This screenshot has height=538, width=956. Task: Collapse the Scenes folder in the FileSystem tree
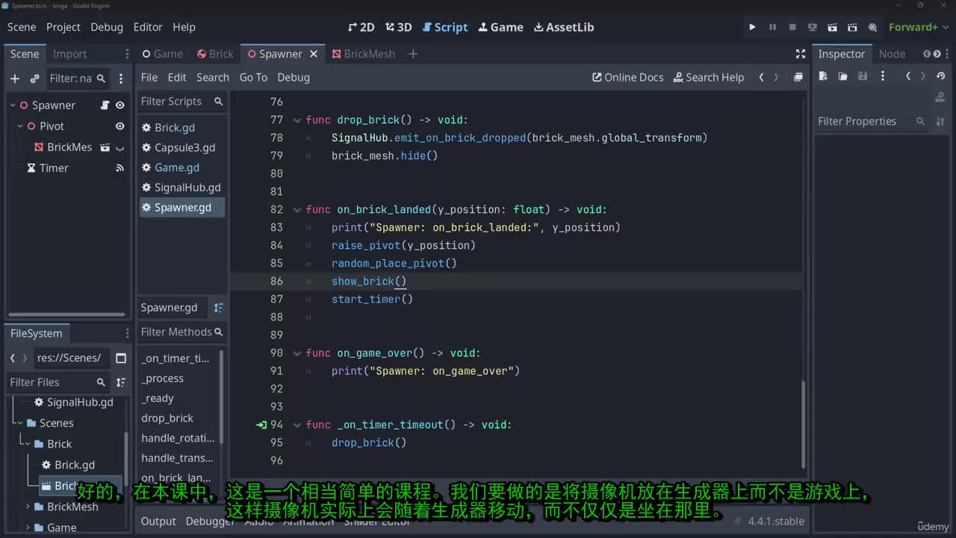(20, 423)
